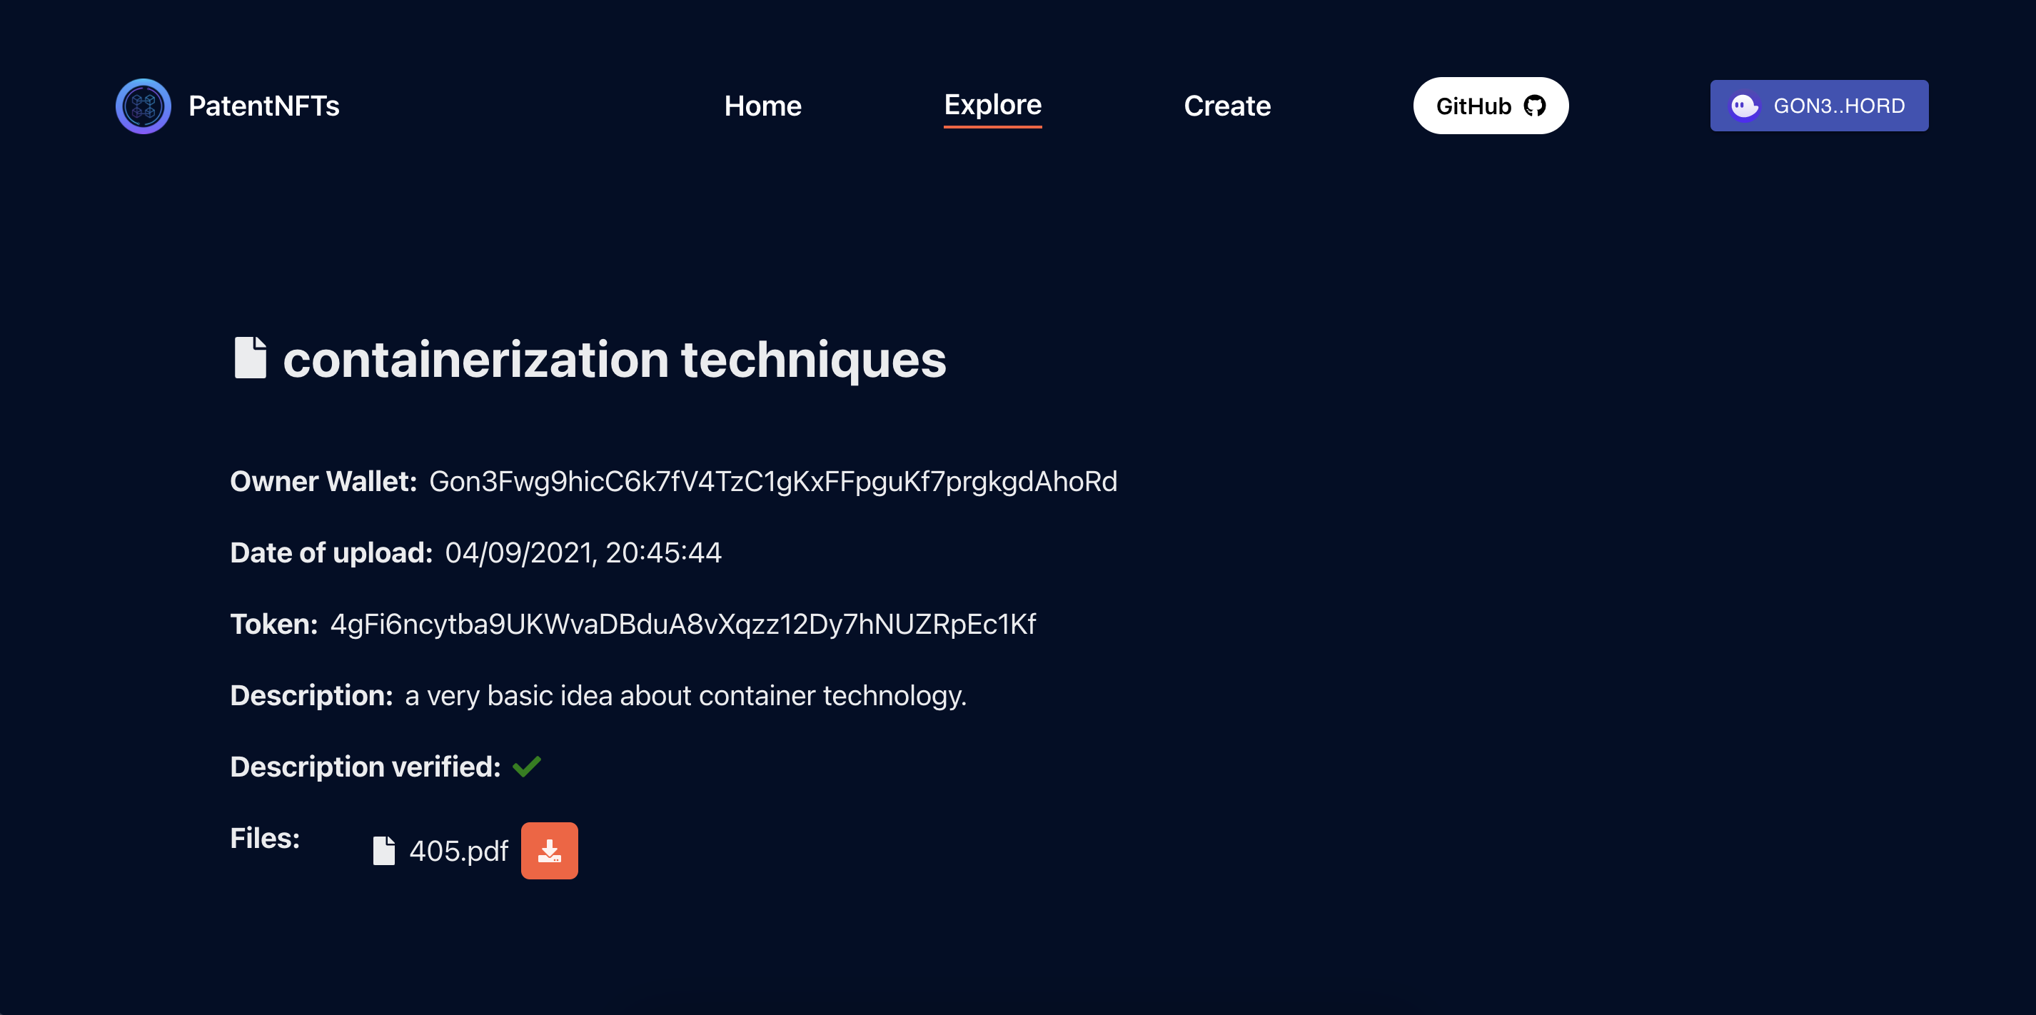This screenshot has height=1015, width=2036.
Task: Click the green description verified checkmark
Action: [526, 766]
